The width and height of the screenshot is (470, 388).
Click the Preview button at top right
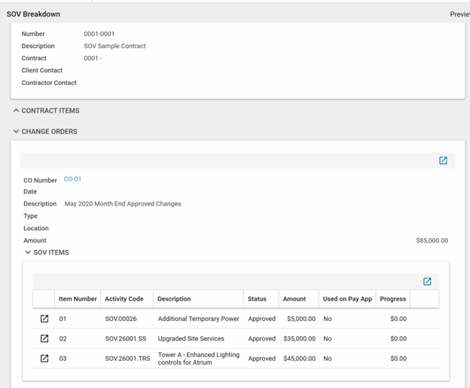pyautogui.click(x=459, y=14)
